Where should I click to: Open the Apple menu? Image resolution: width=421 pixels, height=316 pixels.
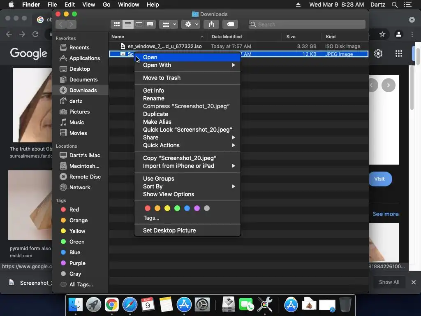coord(11,5)
